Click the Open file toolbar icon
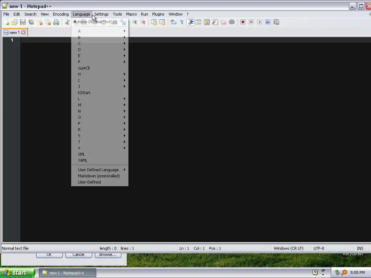Screen dimensions: 371x278 click(14, 22)
